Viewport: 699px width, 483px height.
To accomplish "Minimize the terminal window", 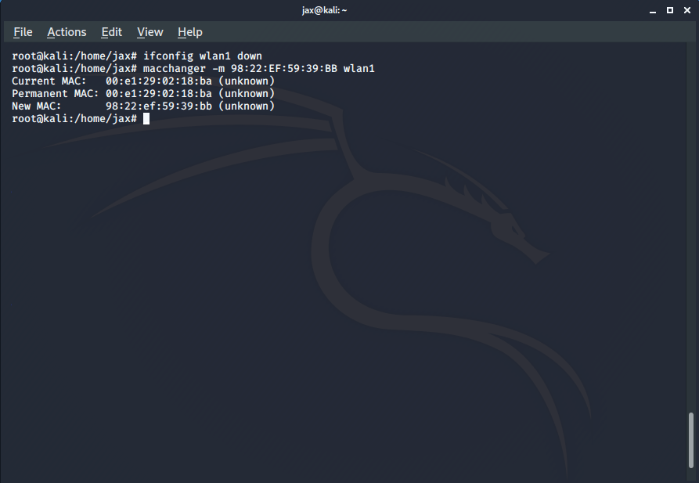I will 652,10.
